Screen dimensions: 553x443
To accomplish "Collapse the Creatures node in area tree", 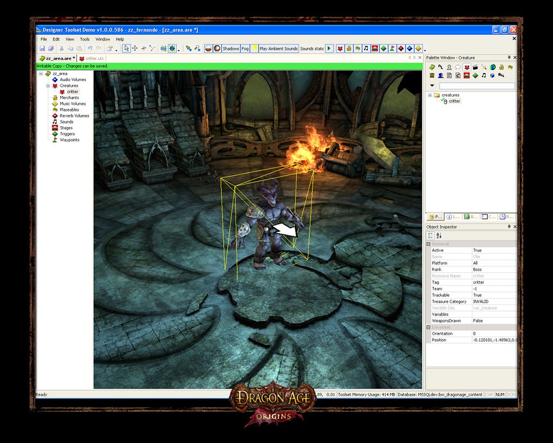I will point(48,86).
